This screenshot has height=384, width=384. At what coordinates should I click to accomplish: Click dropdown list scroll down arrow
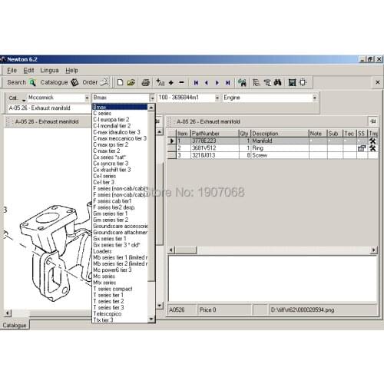[151, 319]
